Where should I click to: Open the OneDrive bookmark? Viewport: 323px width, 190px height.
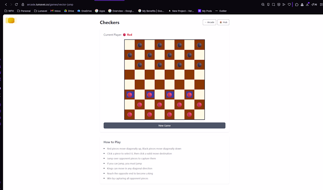click(x=85, y=11)
